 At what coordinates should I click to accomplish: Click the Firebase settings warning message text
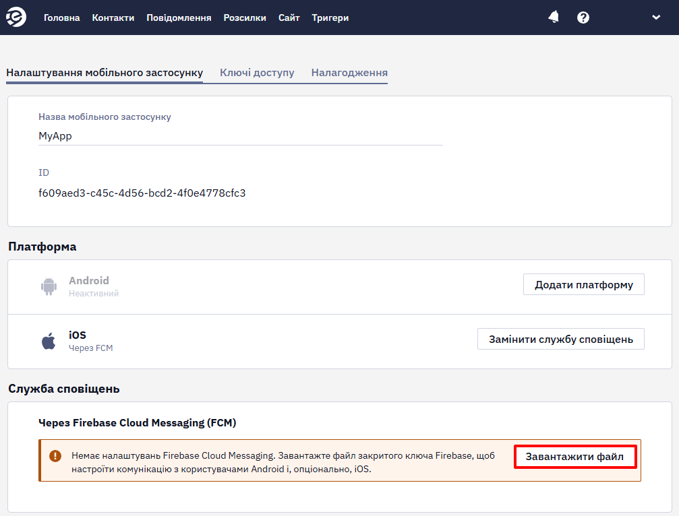[283, 462]
